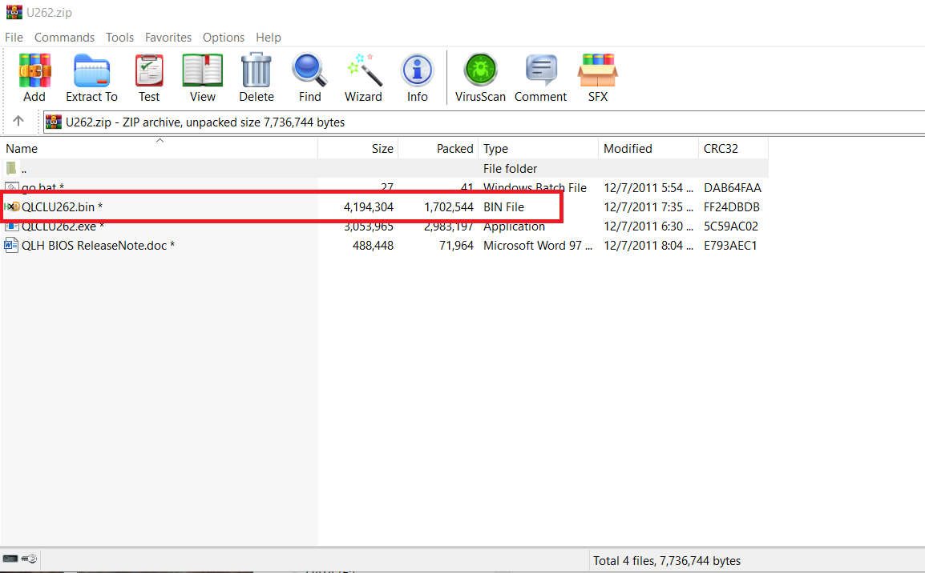
Task: Show archive Info icon
Action: [x=417, y=70]
